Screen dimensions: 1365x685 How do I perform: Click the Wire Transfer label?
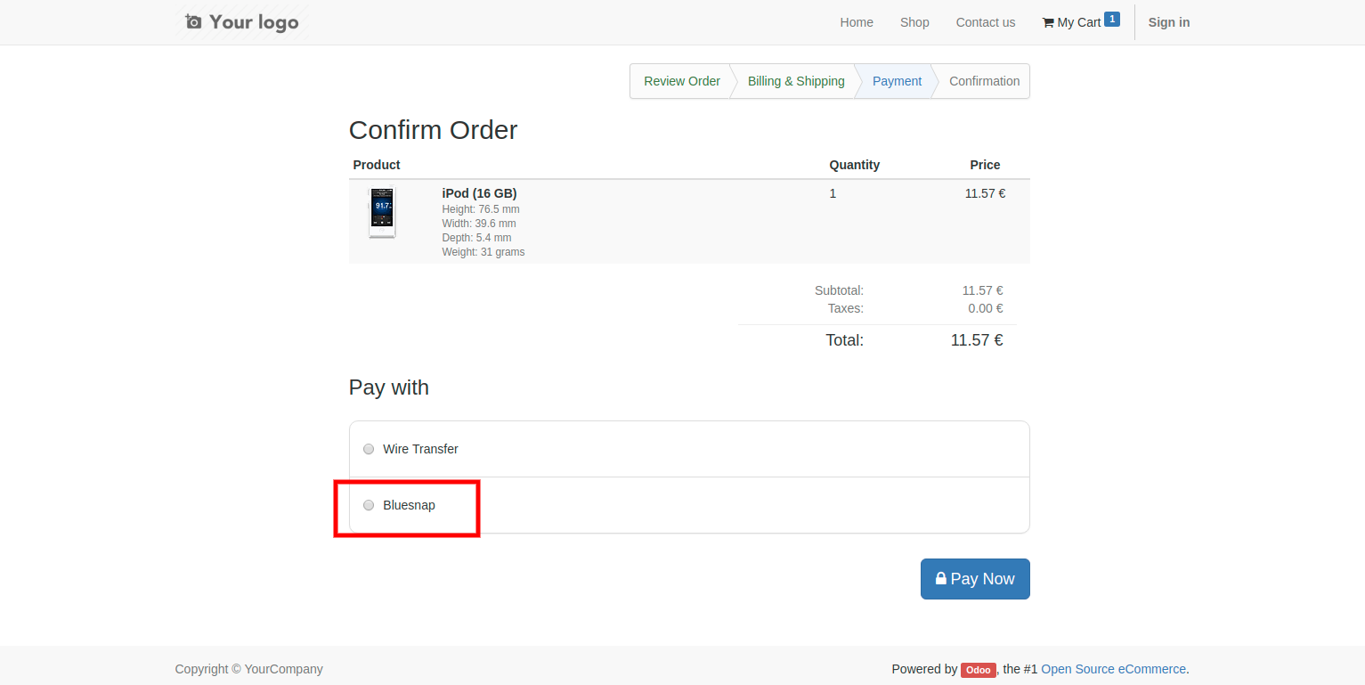[420, 449]
